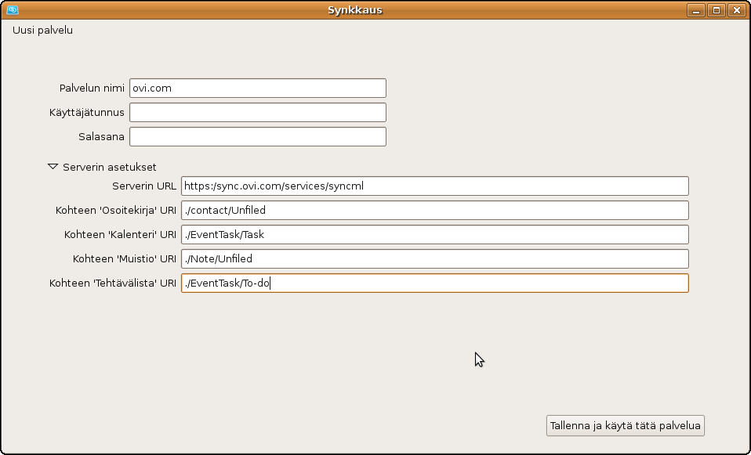Click the 'Palvelun nimi' label
This screenshot has height=455, width=751.
pyautogui.click(x=92, y=88)
